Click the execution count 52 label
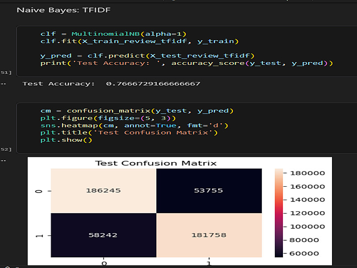The width and height of the screenshot is (357, 268). coord(7,149)
